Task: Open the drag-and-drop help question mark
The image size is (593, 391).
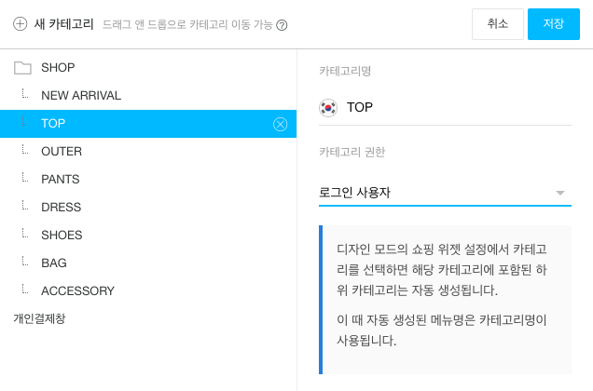Action: 282,25
